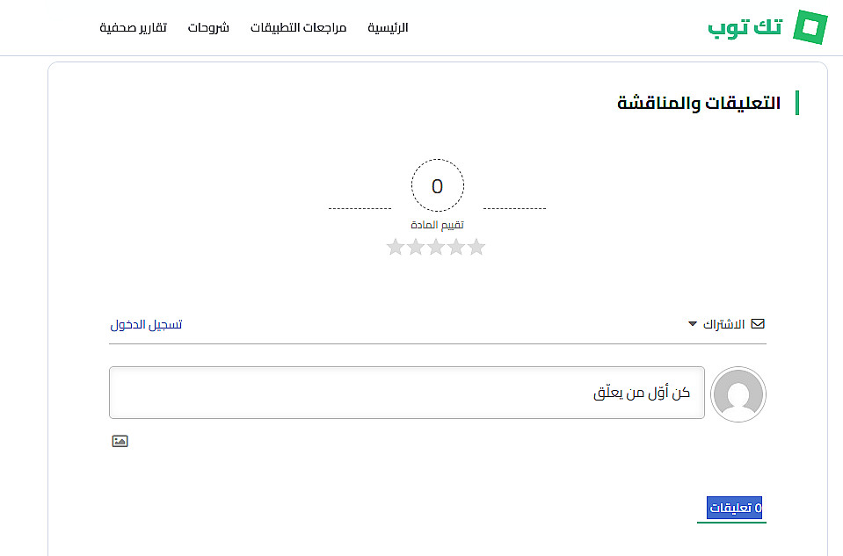The image size is (843, 556).
Task: Click the default user avatar
Action: click(738, 394)
